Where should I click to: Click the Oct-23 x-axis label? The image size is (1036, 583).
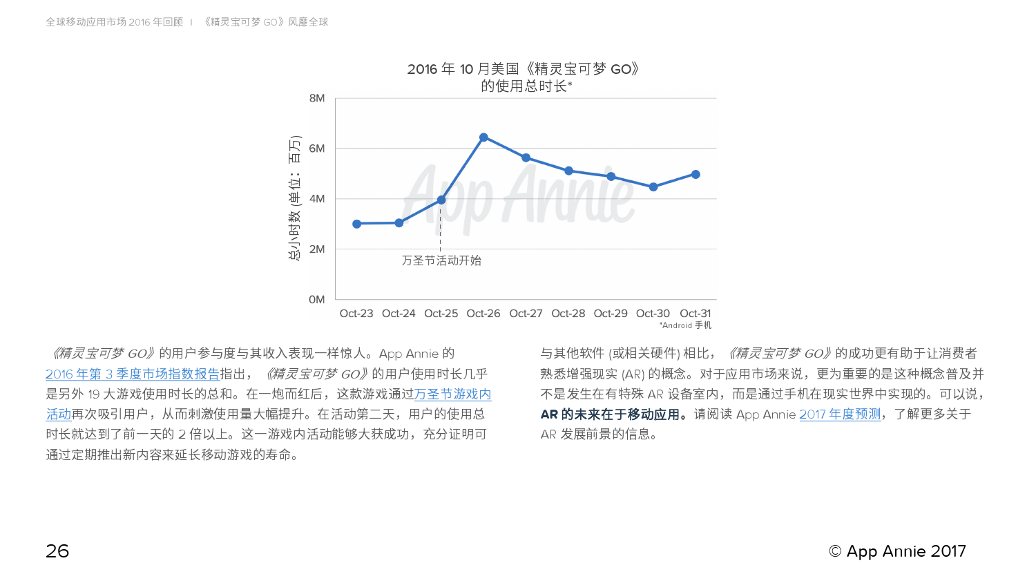pos(356,314)
